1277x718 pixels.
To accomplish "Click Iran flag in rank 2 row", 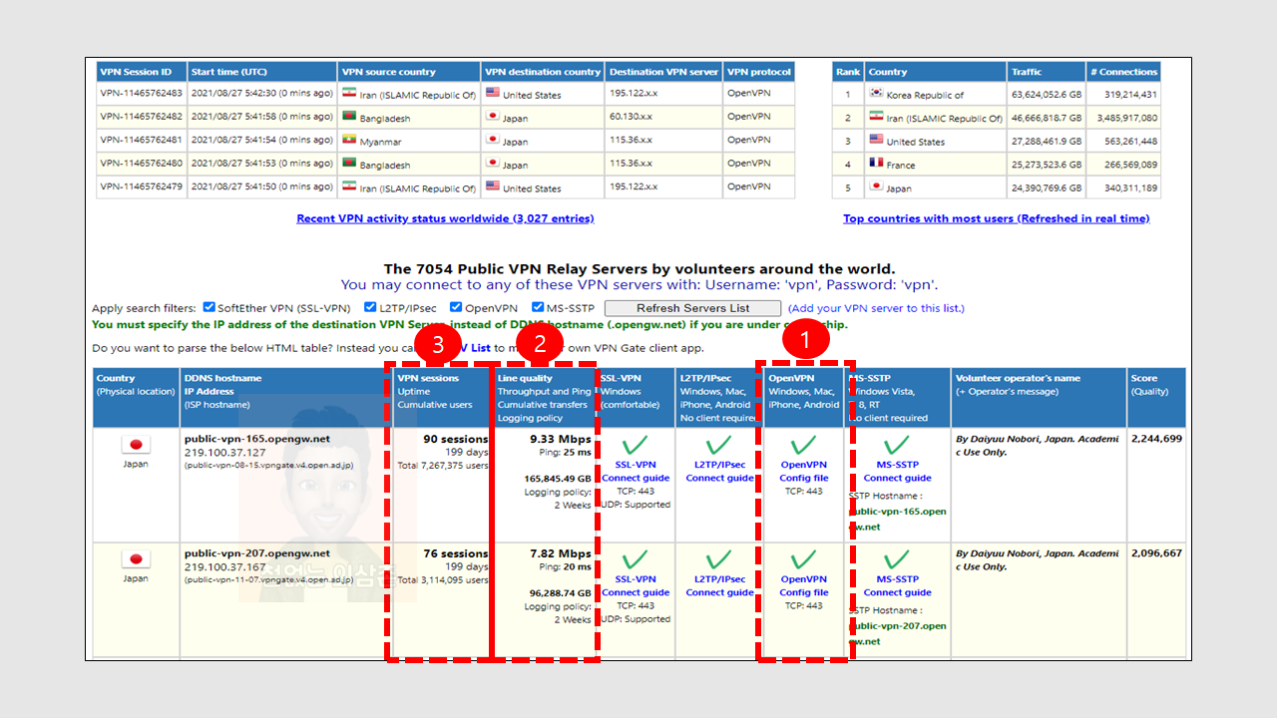I will tap(876, 116).
